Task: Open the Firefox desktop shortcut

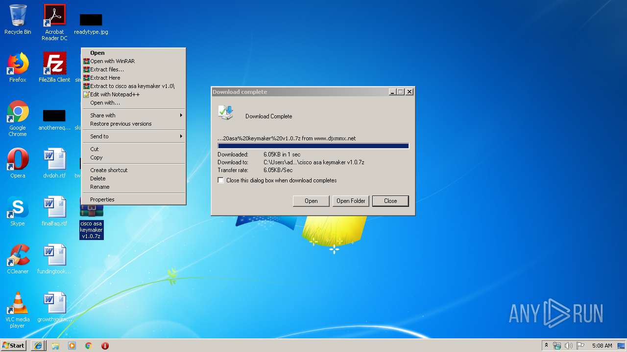Action: (x=18, y=67)
